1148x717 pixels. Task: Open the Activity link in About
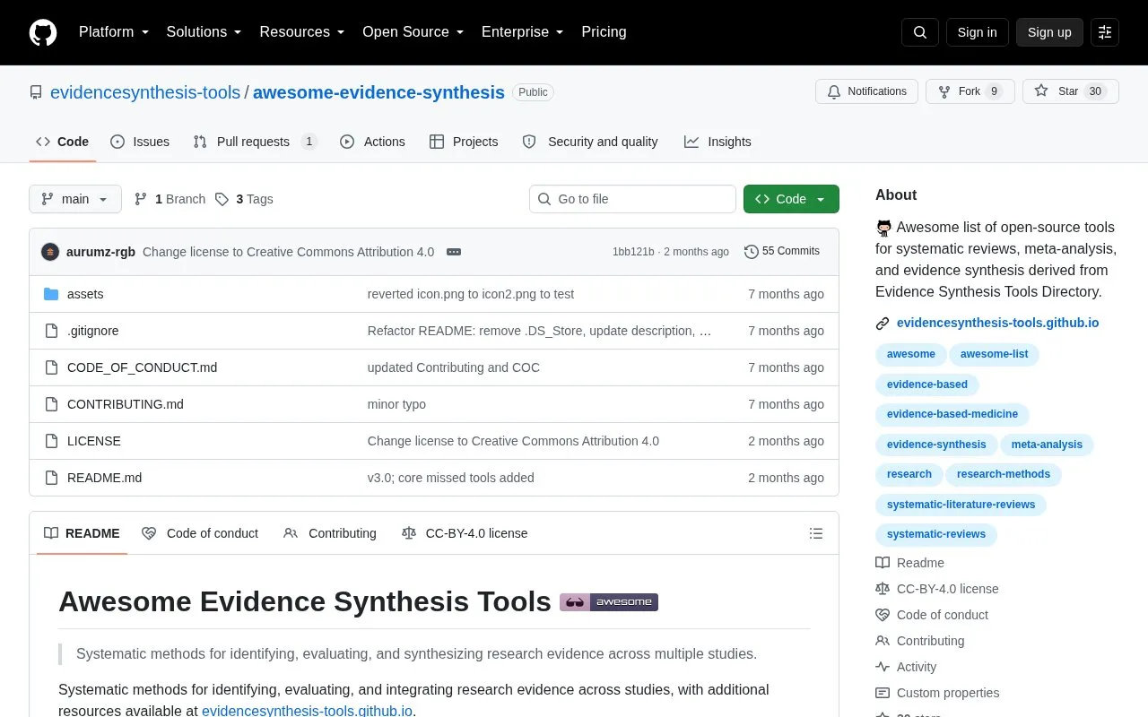(916, 667)
